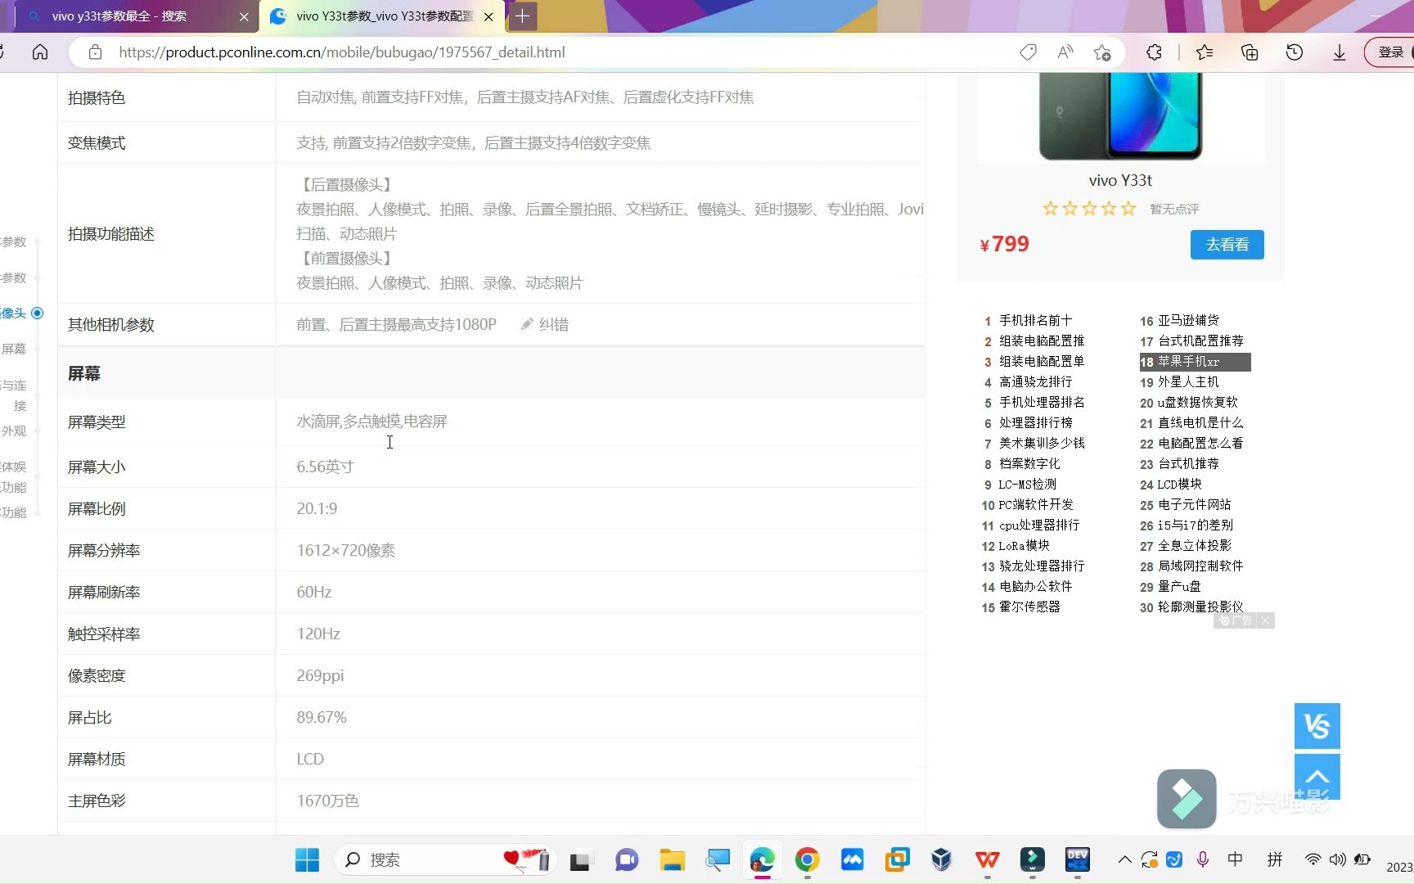Open the 苹果手机xr highlighted link
Viewport: 1414px width, 884px height.
click(1195, 362)
